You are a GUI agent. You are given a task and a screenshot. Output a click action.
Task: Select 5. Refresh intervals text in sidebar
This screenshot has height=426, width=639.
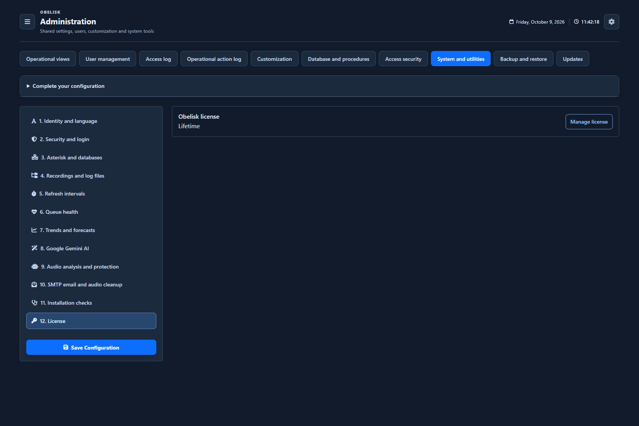click(62, 194)
